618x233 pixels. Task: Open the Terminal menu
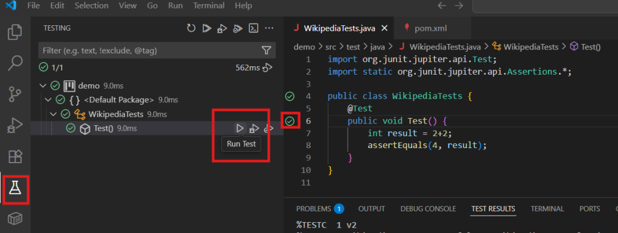209,5
